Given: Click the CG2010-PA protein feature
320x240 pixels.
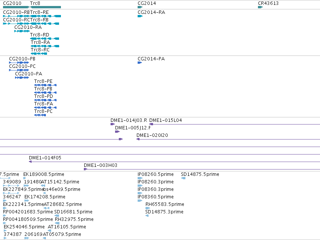Looking at the screenshot, I should [x=22, y=78].
